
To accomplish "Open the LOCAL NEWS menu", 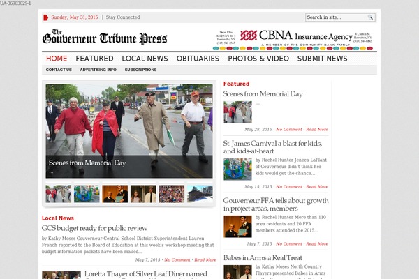I will coord(145,59).
